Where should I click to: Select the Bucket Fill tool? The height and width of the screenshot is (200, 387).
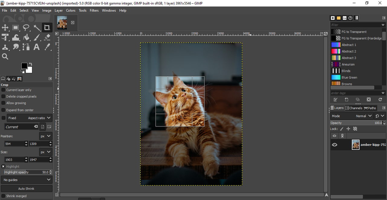[26, 38]
